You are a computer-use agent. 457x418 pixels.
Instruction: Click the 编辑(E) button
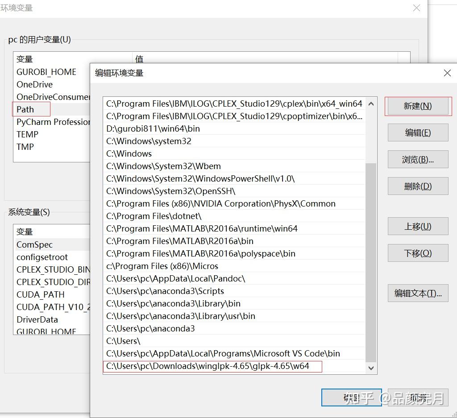418,132
